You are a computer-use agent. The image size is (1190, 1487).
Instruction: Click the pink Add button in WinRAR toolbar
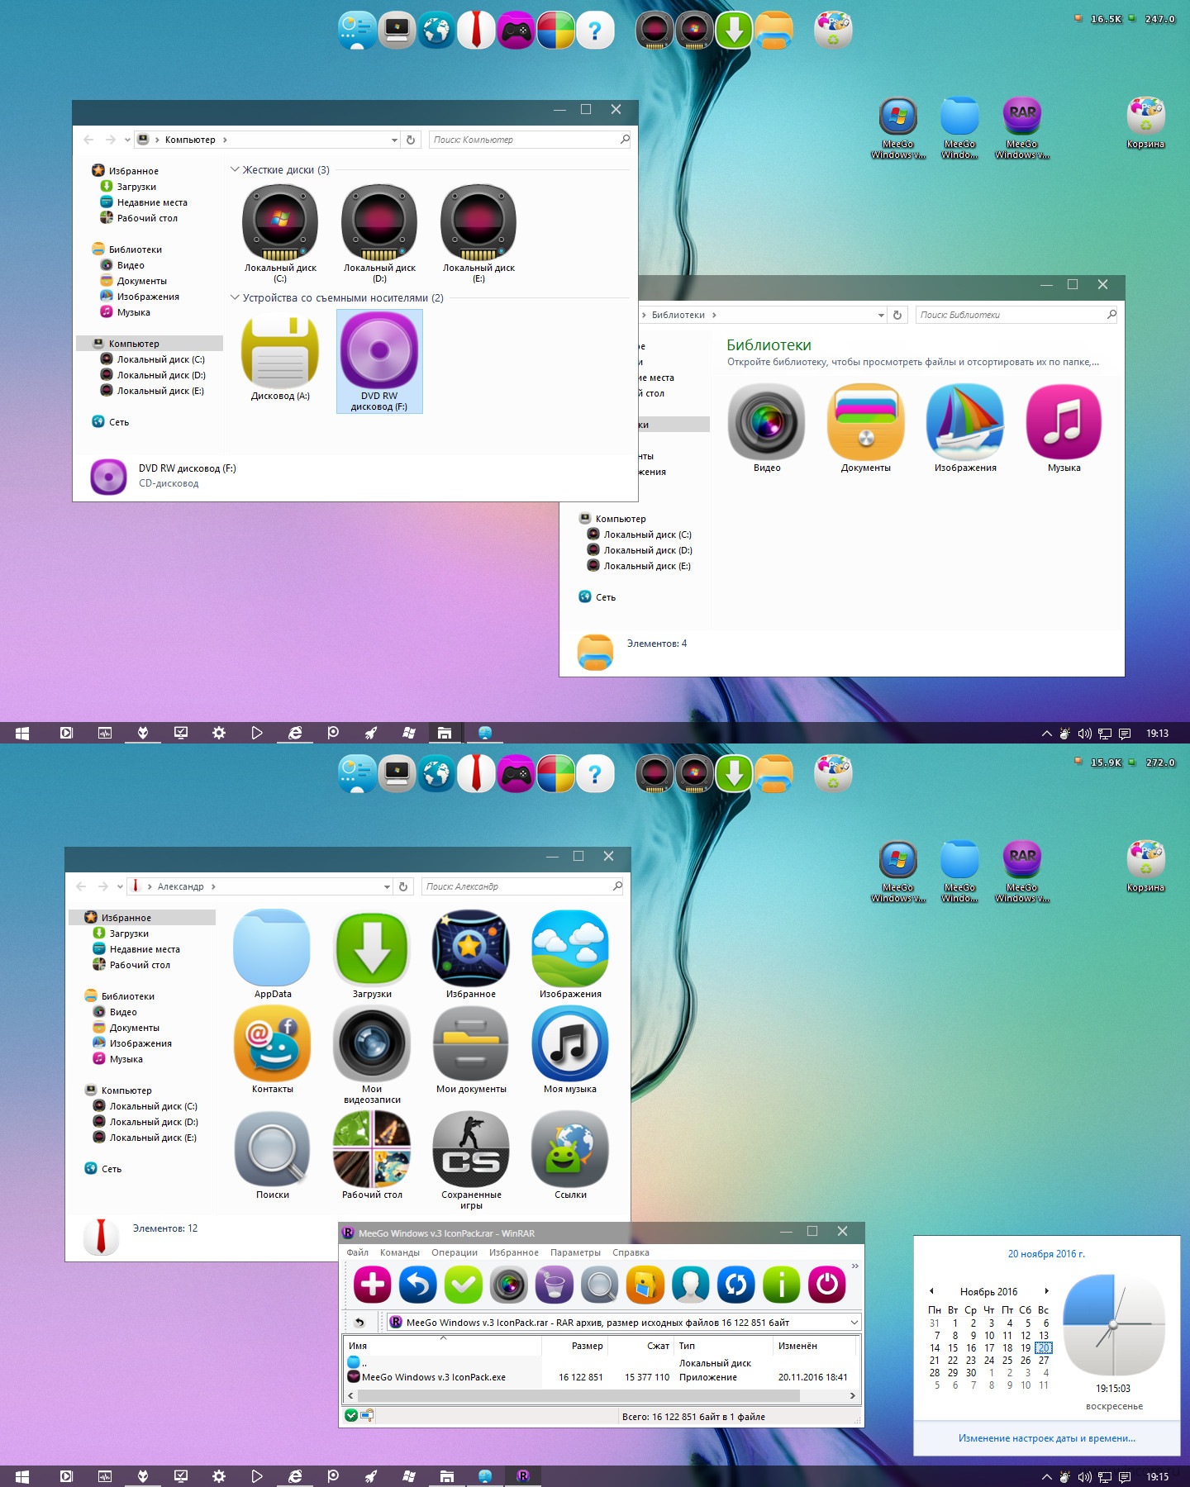(372, 1285)
